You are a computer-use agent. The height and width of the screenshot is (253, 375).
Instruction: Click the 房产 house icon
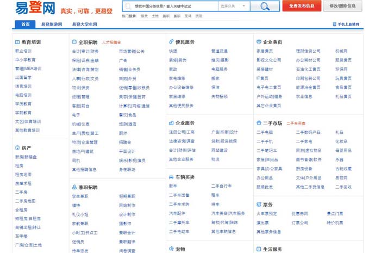tap(17, 147)
